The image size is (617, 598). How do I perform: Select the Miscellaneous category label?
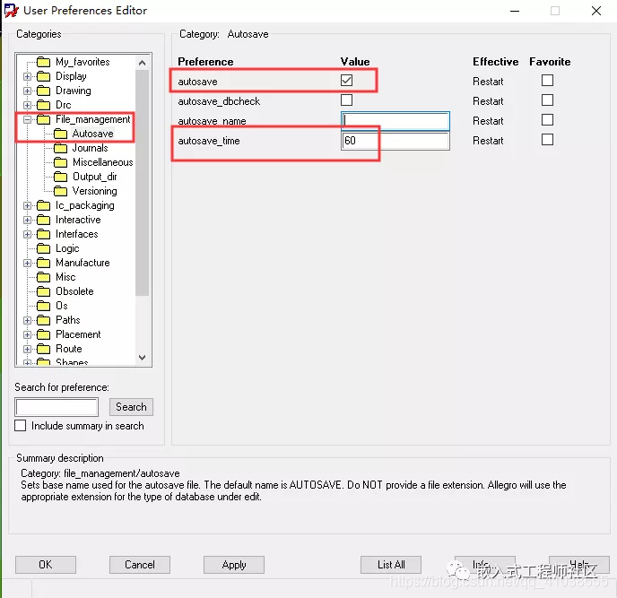103,162
